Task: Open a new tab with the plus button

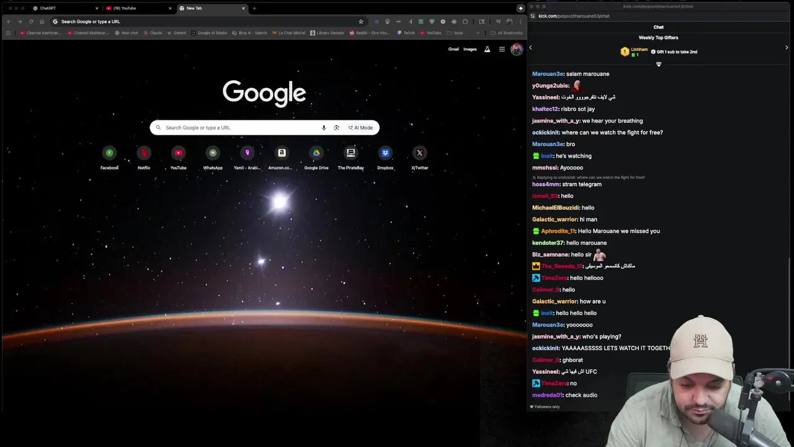Action: click(254, 8)
